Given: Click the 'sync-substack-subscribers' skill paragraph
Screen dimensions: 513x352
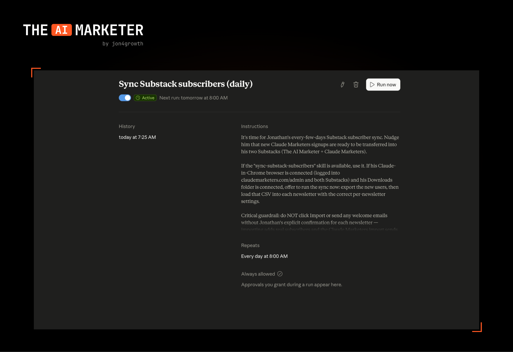Looking at the screenshot, I should click(320, 183).
